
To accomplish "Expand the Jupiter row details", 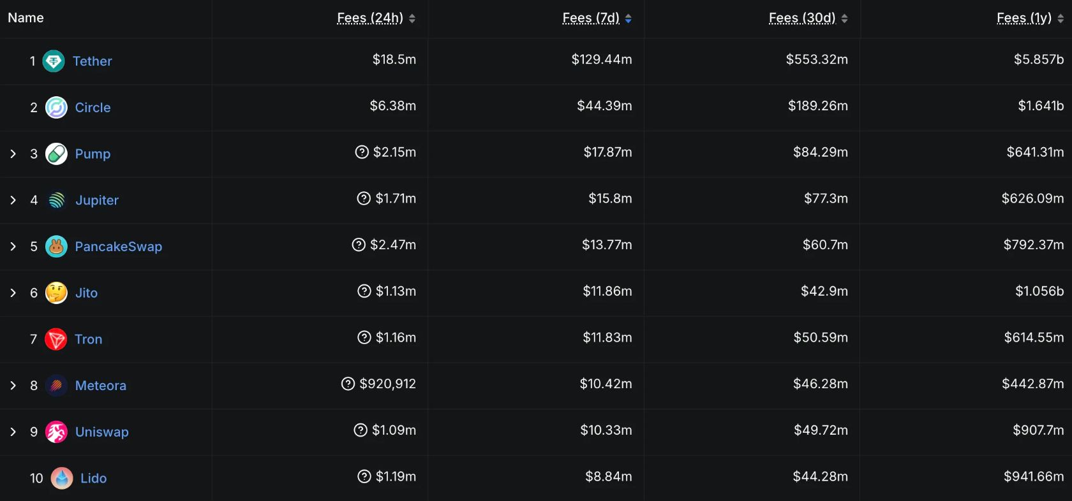I will pos(13,200).
